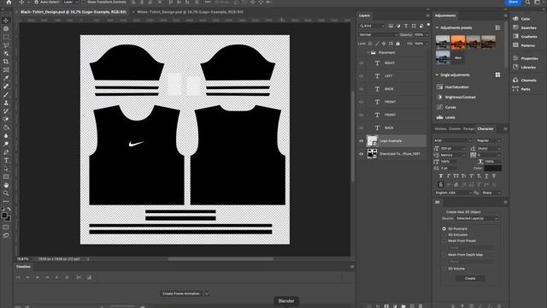Select the Move tool
This screenshot has height=308, width=547.
pos(6,21)
